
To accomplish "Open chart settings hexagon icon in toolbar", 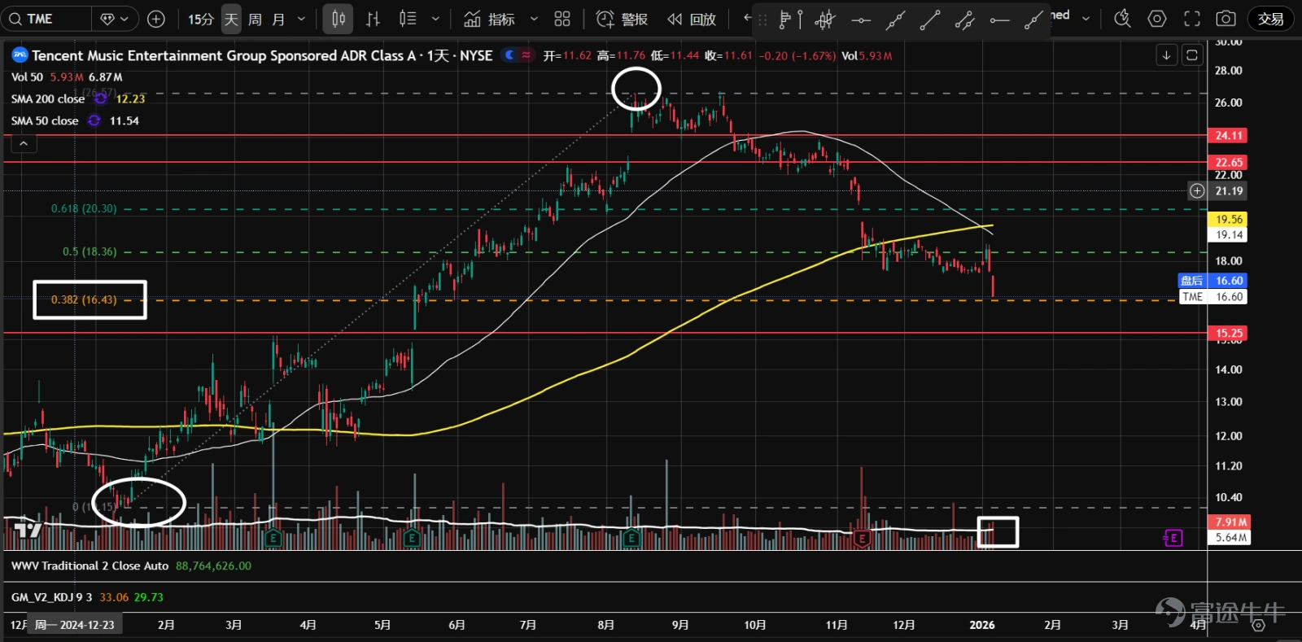I will pos(1156,19).
